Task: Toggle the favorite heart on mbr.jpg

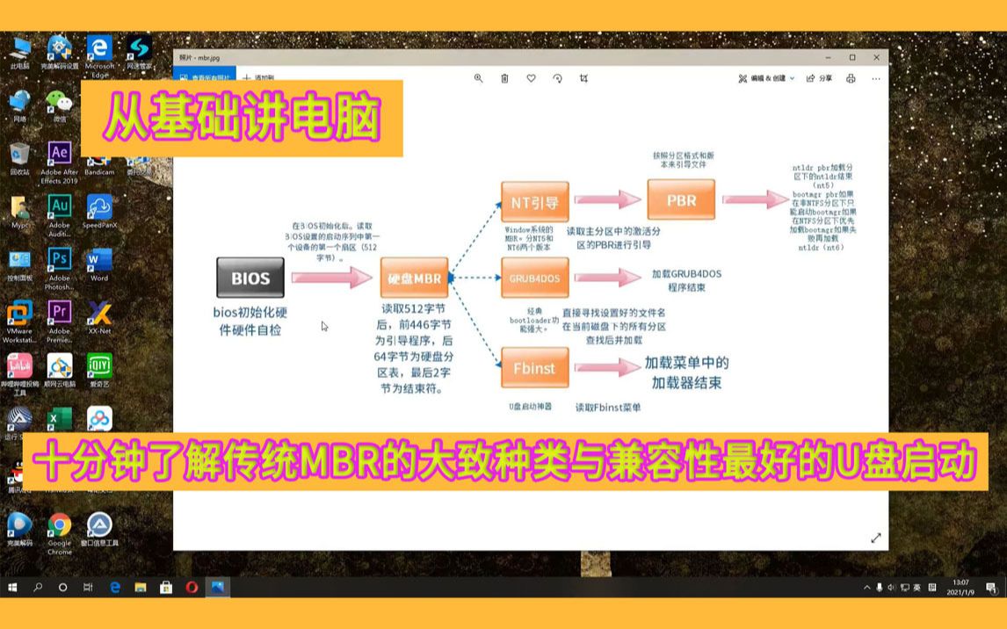Action: pos(531,79)
